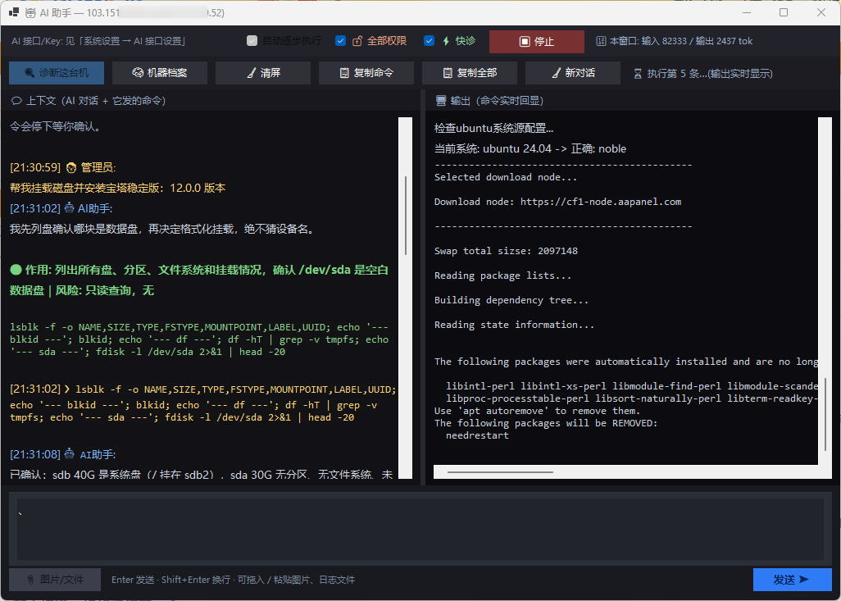
Task: Click the admin message 帮我挂载磁盘并安装宝塔稳定版
Action: click(118, 188)
